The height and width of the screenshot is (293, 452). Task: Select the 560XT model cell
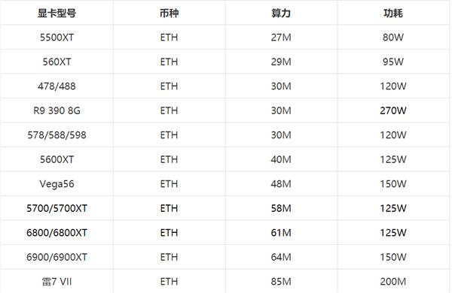coord(56,62)
